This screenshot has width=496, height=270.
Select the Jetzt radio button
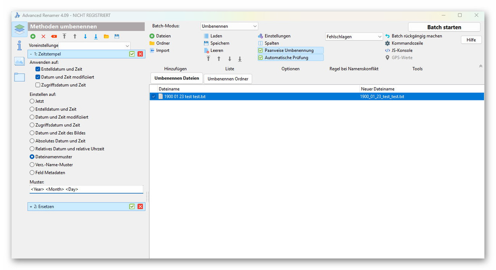(32, 101)
